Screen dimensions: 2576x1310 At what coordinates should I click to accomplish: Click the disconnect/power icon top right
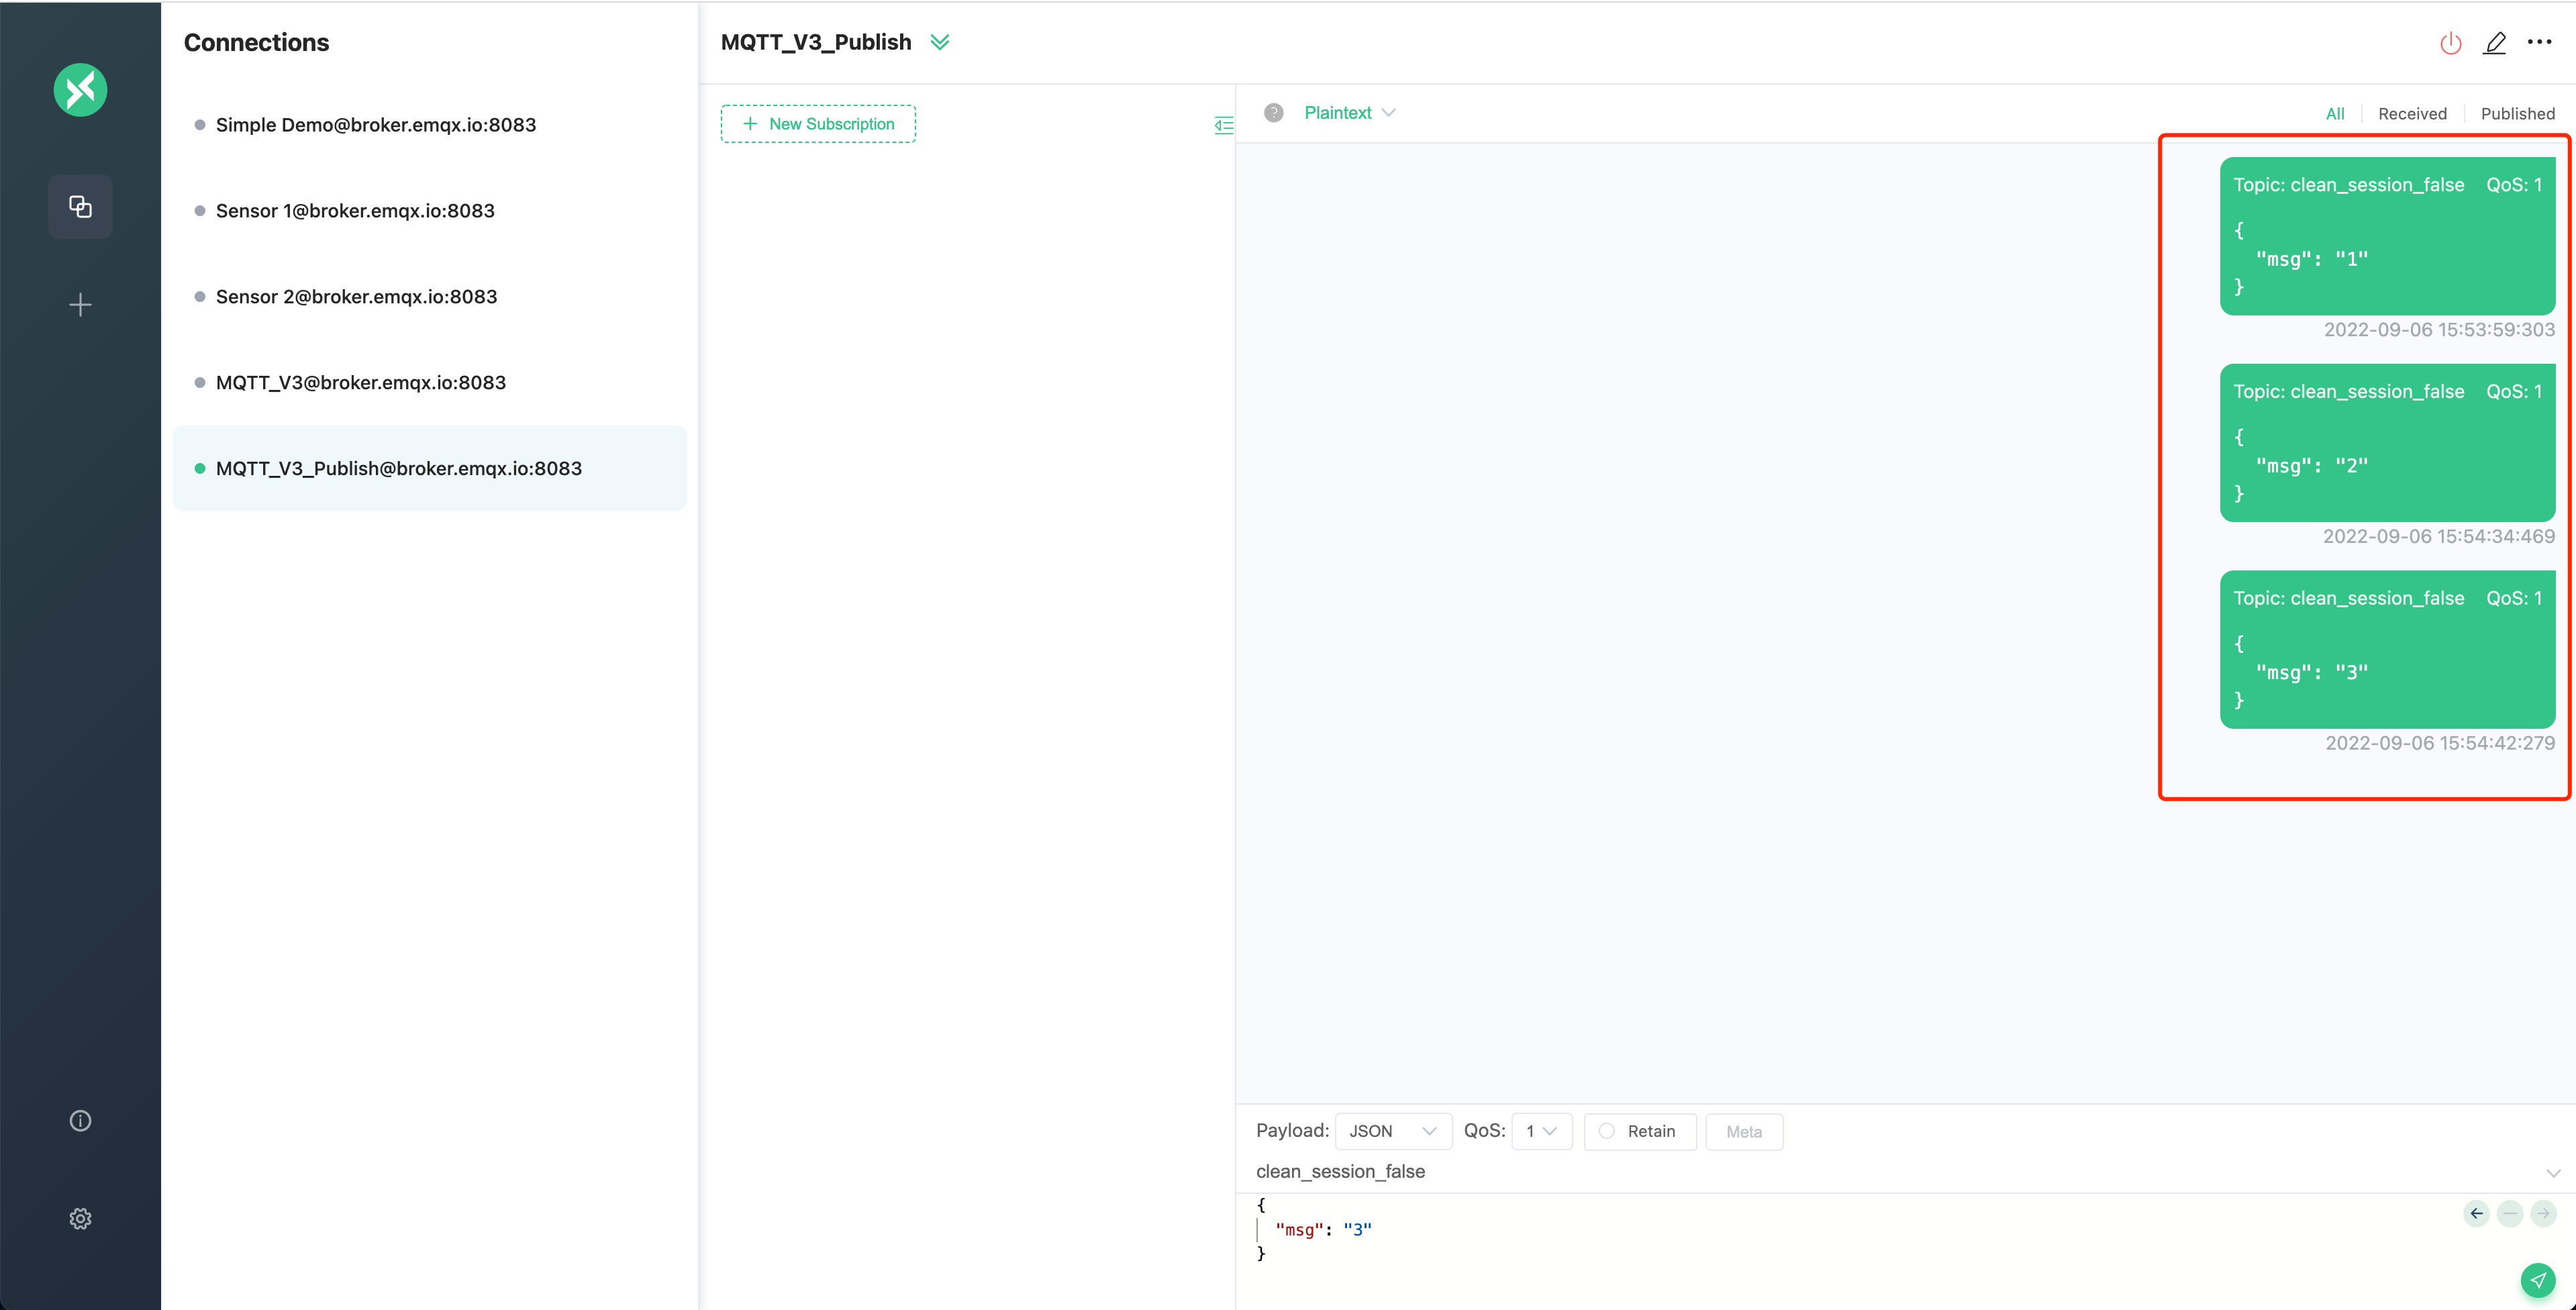2449,42
